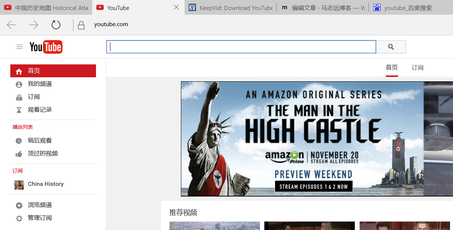The height and width of the screenshot is (230, 453).
Task: Click the Amazon Prime logo in banner
Action: pyautogui.click(x=285, y=156)
